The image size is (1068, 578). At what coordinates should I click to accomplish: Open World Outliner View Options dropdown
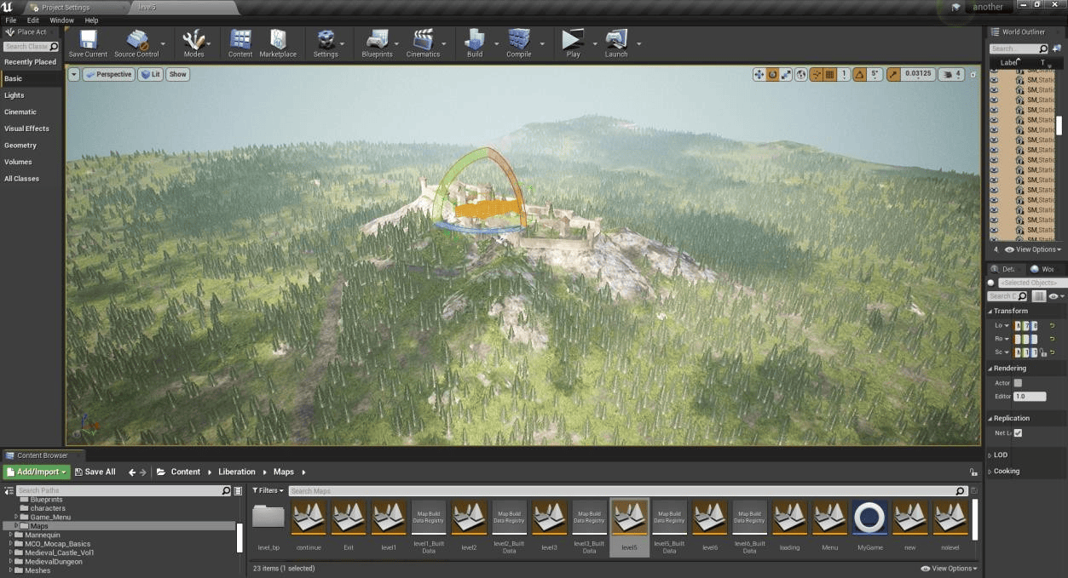[1033, 249]
